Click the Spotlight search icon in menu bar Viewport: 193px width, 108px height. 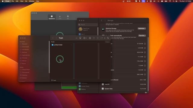[173, 1]
